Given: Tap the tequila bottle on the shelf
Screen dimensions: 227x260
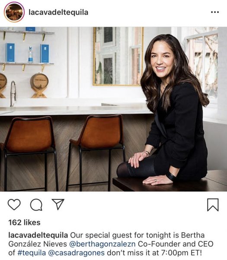Looking at the screenshot, I should click(30, 55).
